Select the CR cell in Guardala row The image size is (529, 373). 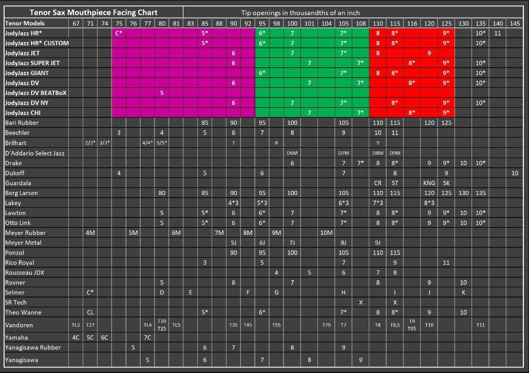377,183
